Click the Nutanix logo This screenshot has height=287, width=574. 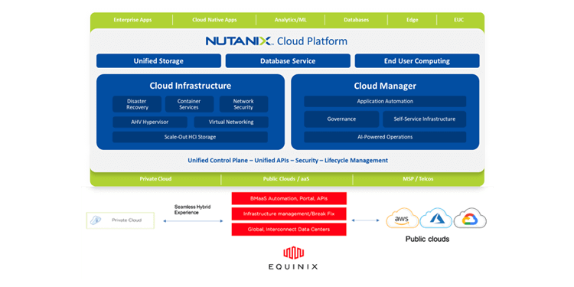(240, 41)
